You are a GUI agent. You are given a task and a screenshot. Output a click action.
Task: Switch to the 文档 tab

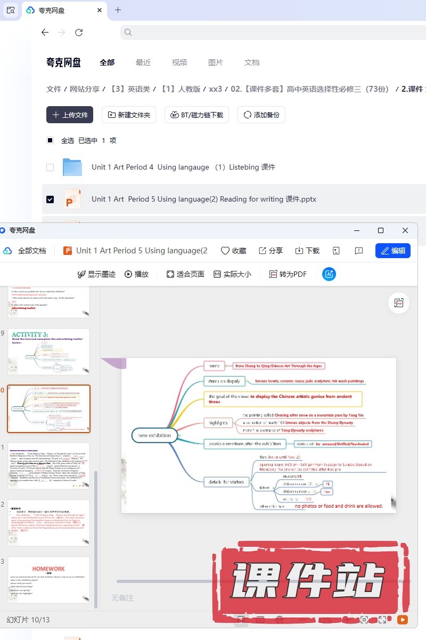(x=251, y=62)
